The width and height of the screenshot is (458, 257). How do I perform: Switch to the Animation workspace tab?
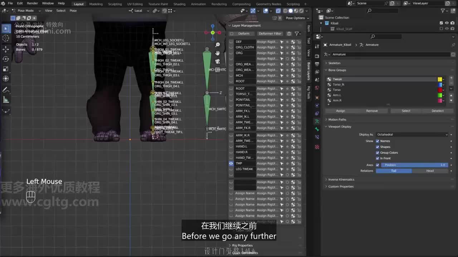[198, 4]
